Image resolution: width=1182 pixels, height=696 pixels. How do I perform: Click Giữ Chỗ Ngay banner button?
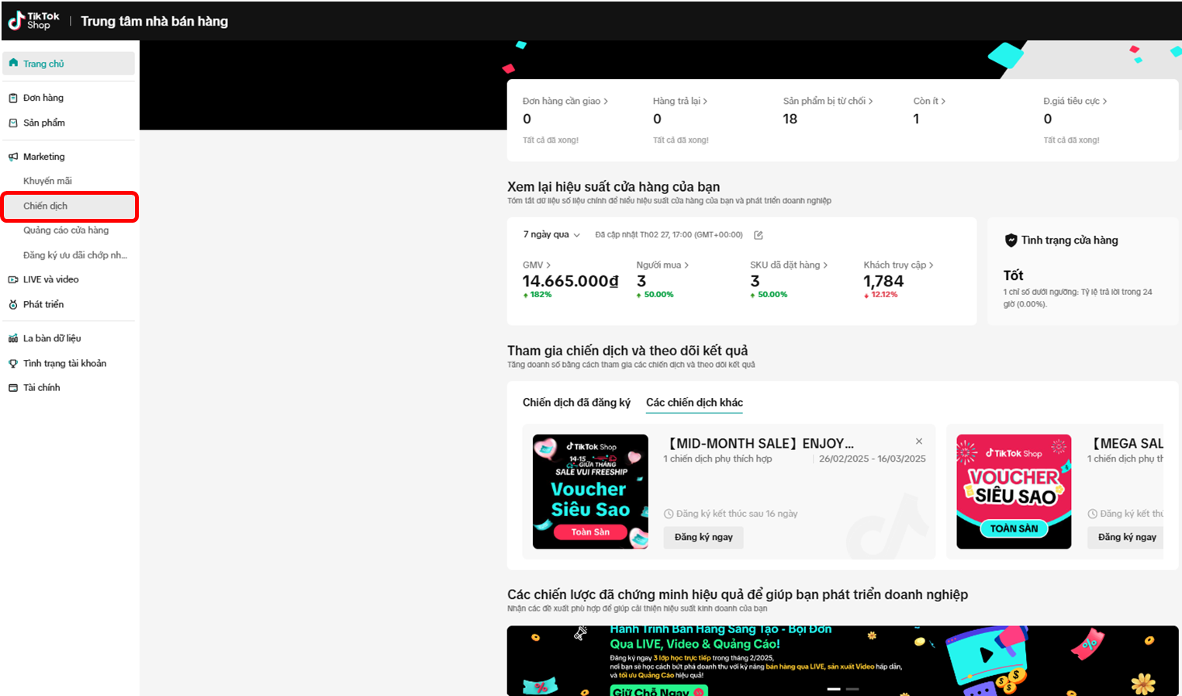[658, 691]
